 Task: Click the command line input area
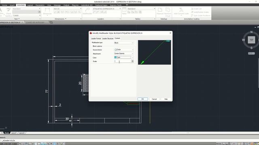[129, 141]
